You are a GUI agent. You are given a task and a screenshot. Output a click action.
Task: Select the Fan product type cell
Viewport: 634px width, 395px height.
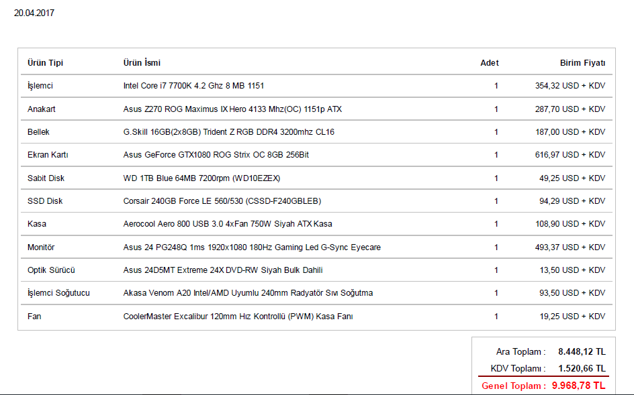34,317
